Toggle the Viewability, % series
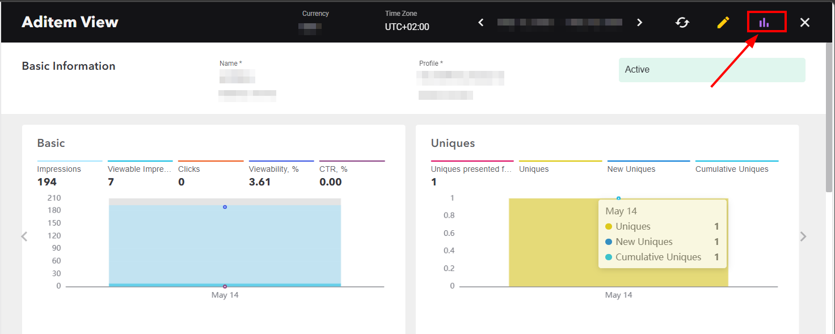 coord(281,174)
